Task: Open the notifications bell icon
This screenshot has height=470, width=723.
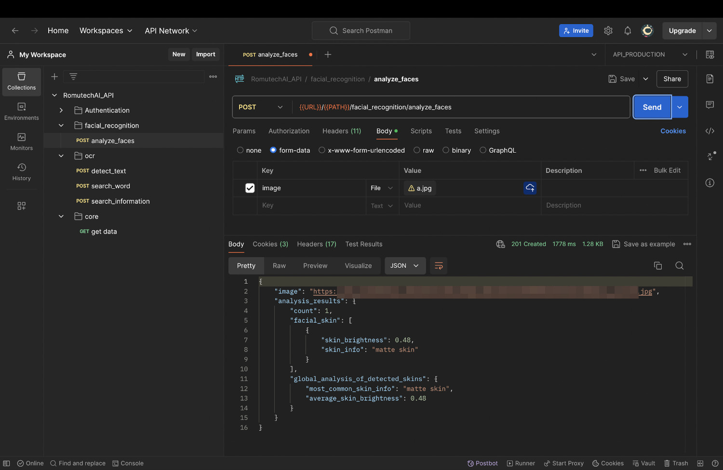Action: pyautogui.click(x=628, y=31)
